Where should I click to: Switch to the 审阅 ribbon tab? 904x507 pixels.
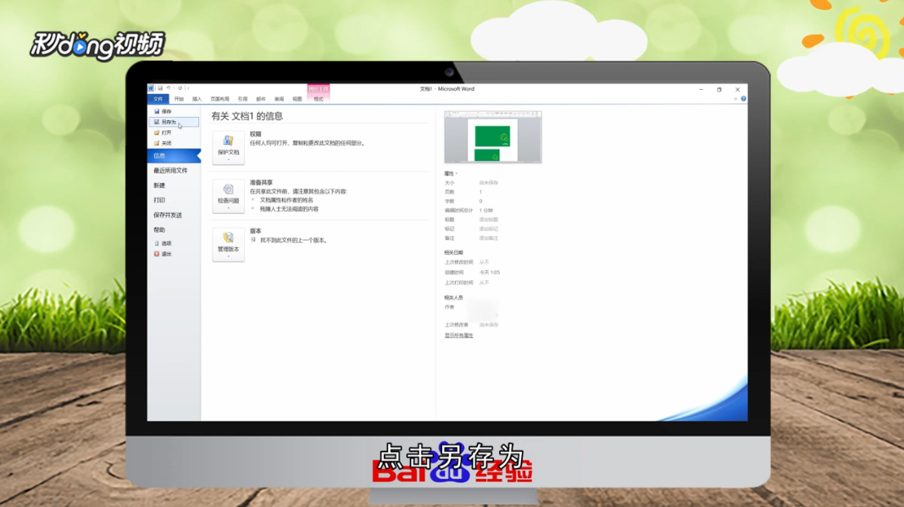coord(279,99)
